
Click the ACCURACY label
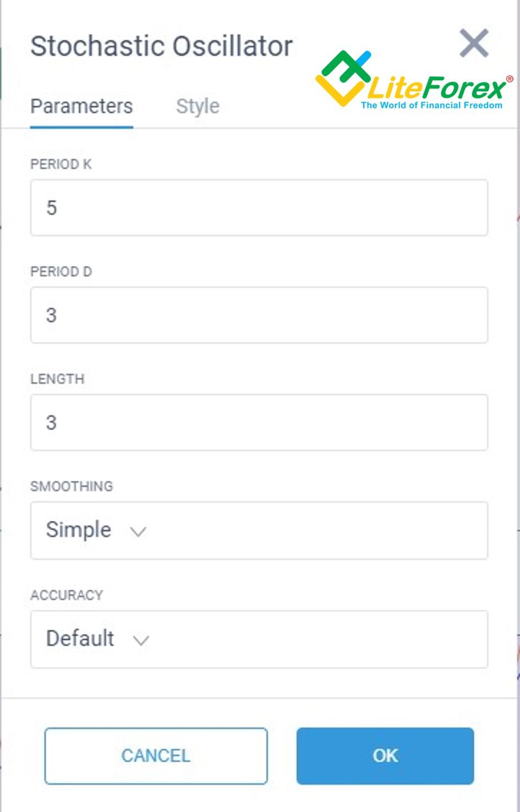[67, 595]
